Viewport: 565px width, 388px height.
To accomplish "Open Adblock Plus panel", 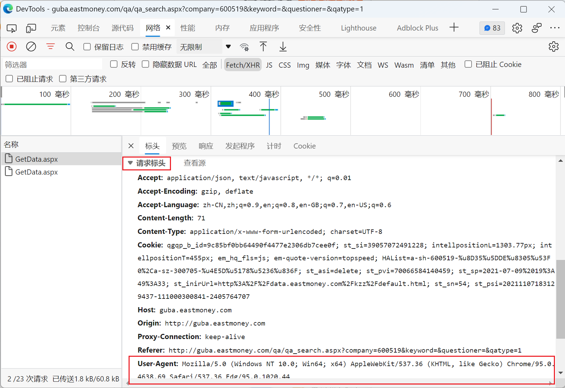I will click(x=418, y=28).
